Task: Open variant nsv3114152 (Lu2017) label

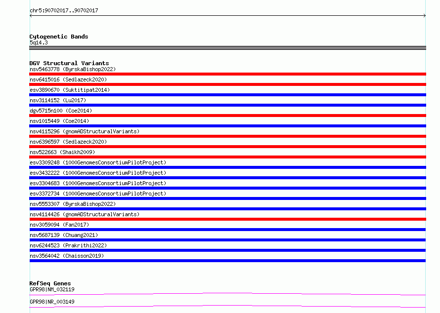Action: click(x=58, y=100)
